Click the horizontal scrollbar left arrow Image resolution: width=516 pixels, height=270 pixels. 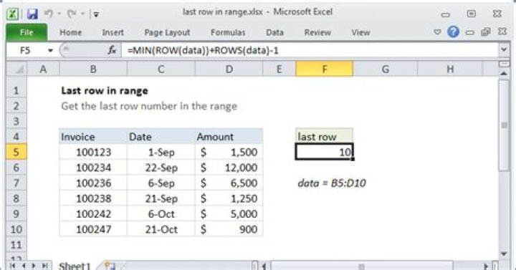(x=264, y=266)
